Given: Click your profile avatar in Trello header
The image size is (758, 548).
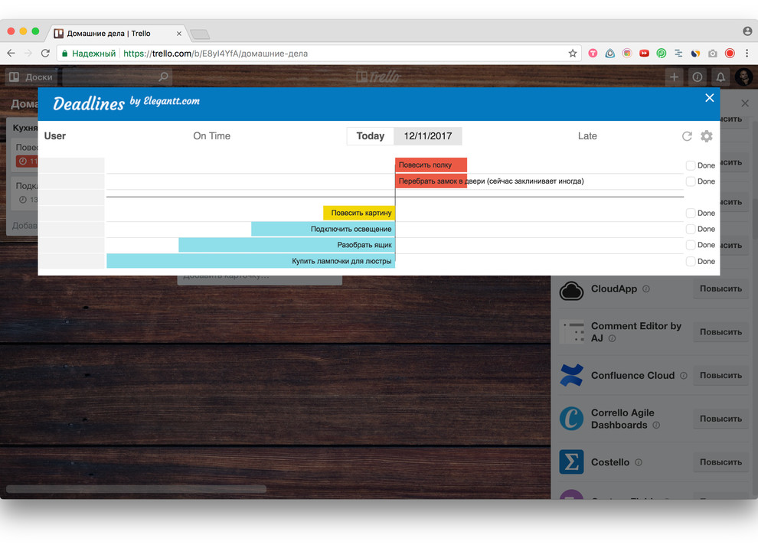Looking at the screenshot, I should click(743, 77).
